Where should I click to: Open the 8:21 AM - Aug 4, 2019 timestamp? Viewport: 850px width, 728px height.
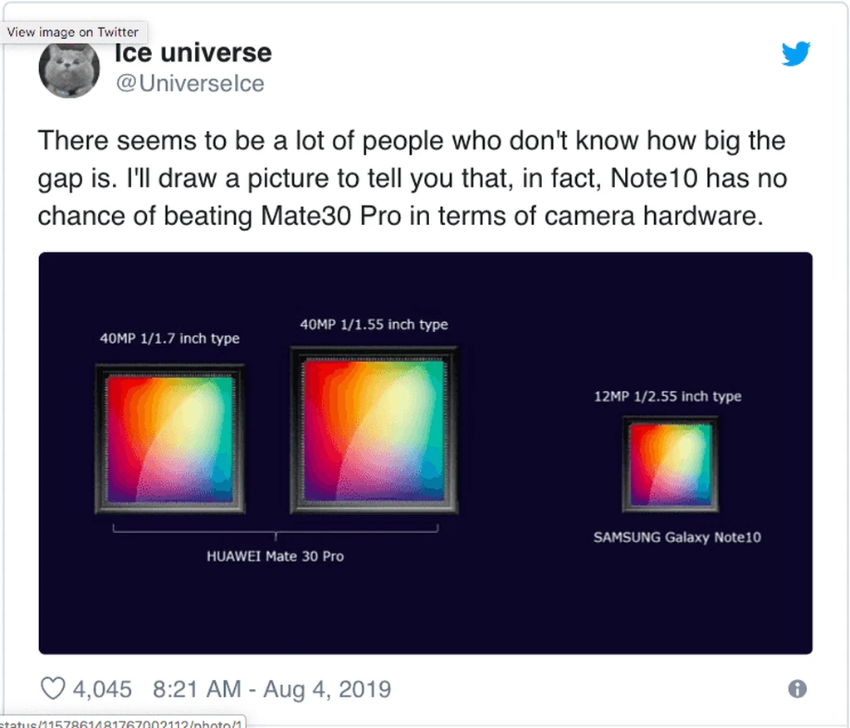click(271, 689)
